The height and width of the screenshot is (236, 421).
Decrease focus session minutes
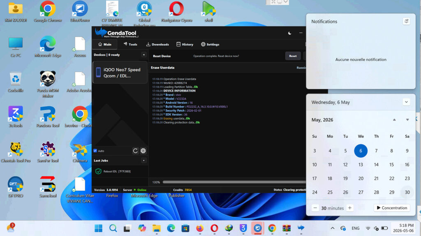point(315,208)
